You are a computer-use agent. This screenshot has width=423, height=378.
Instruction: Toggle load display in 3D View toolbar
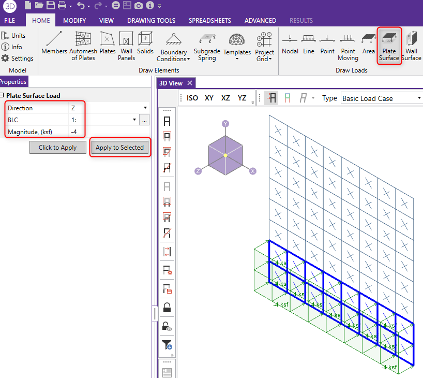(271, 98)
